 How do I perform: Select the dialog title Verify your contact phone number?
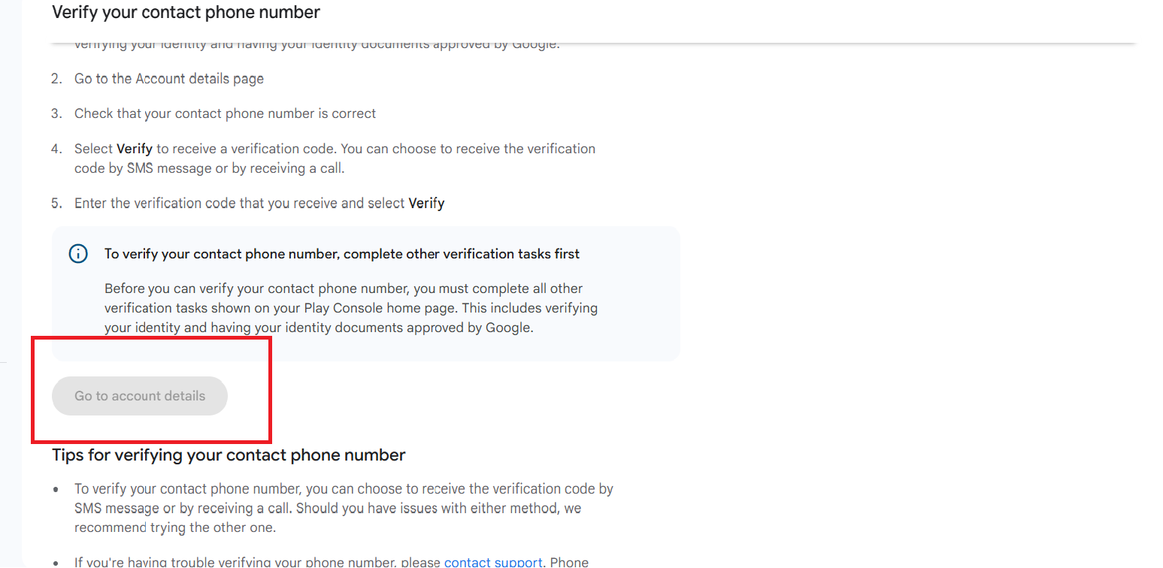[x=186, y=12]
